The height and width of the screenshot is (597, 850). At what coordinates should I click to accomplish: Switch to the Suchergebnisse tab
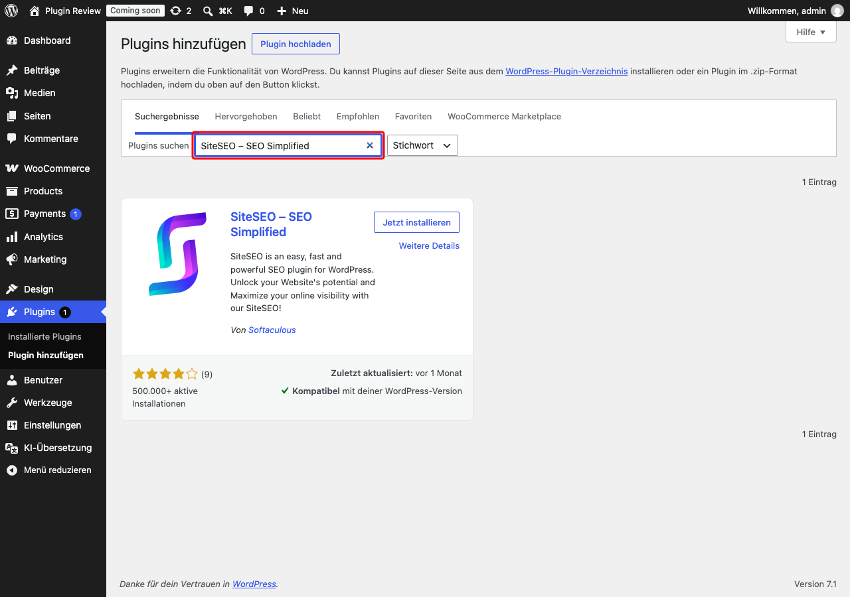pyautogui.click(x=167, y=116)
